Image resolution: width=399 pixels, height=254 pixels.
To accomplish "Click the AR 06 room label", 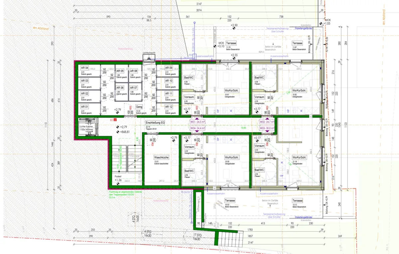I will [x=120, y=88].
